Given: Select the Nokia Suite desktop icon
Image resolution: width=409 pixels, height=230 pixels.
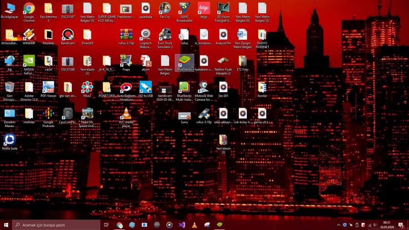Looking at the screenshot, I should coord(10,142).
